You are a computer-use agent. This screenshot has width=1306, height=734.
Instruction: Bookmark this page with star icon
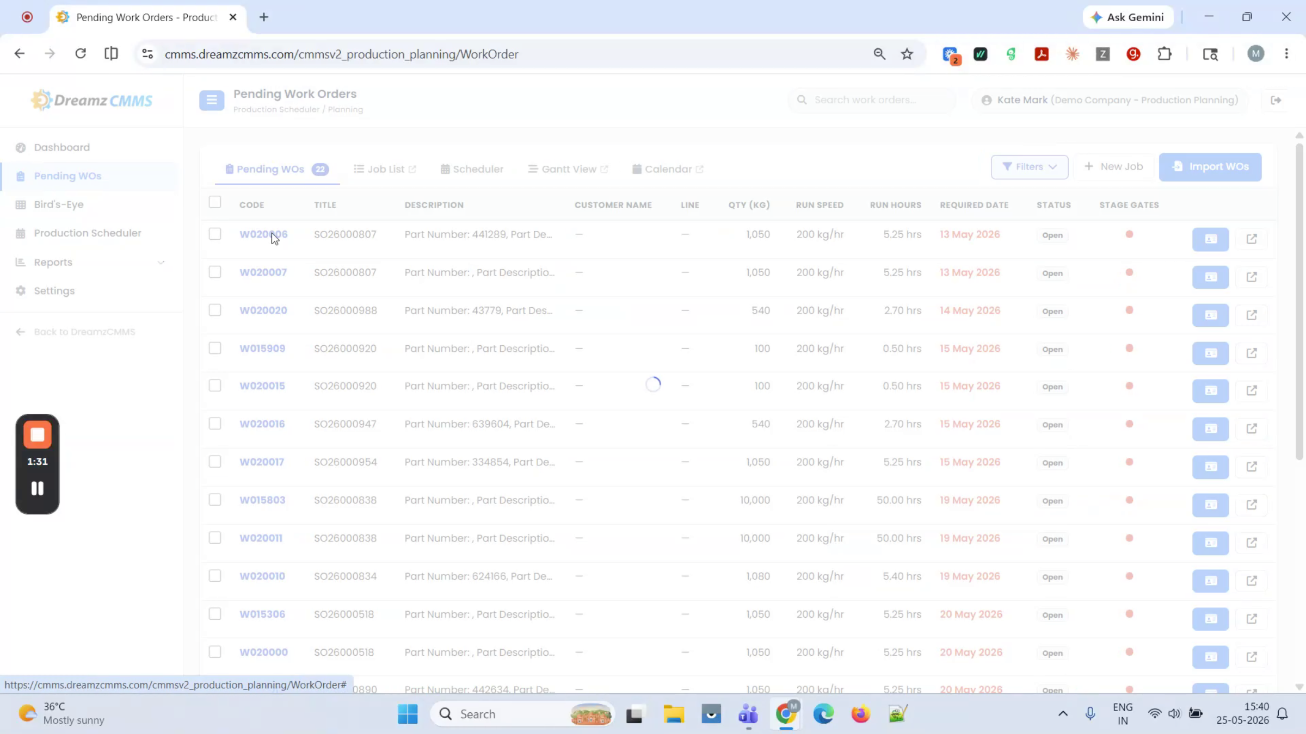[x=907, y=54]
